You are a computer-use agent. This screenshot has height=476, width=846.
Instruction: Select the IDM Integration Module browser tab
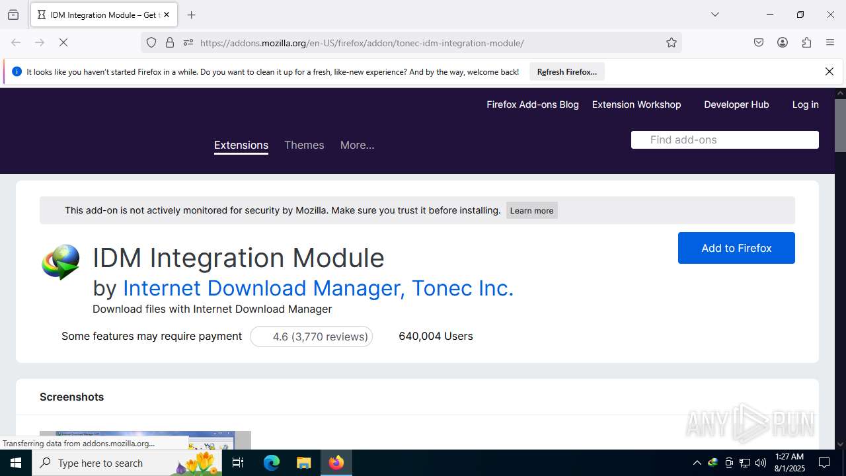(x=104, y=15)
